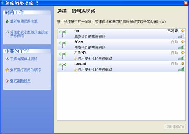This screenshot has width=189, height=134.
Task: Click 自動 label on 3Com row
Action: click(174, 42)
